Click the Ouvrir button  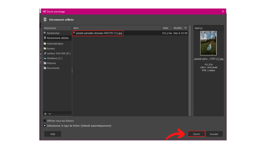point(196,134)
